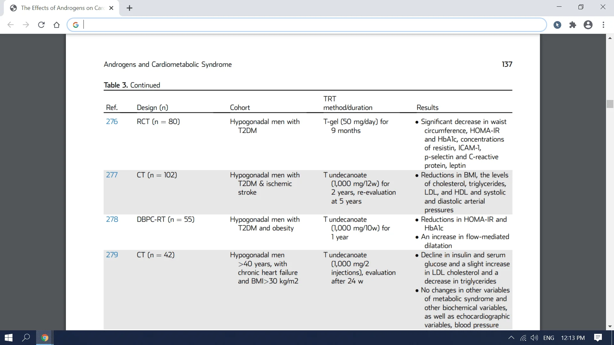Click 'T2DM & ischemic' cohort text
The image size is (614, 345).
(265, 184)
